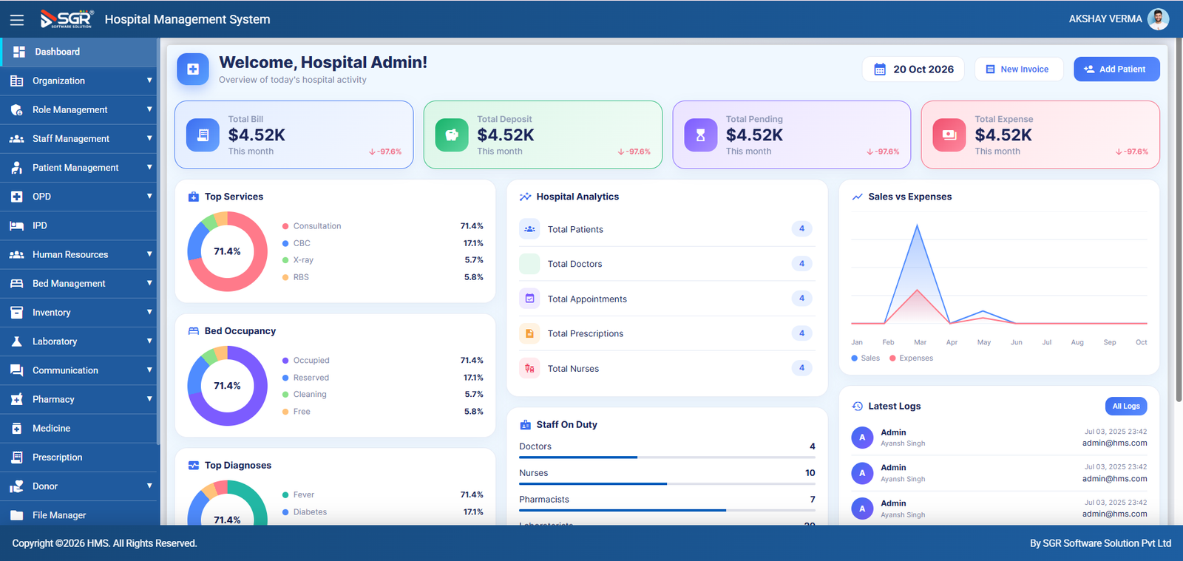The height and width of the screenshot is (561, 1183).
Task: Open the Akshay Verma profile avatar
Action: (x=1158, y=19)
